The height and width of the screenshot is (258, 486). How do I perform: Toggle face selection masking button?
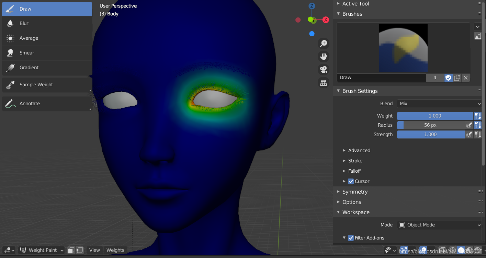click(71, 250)
